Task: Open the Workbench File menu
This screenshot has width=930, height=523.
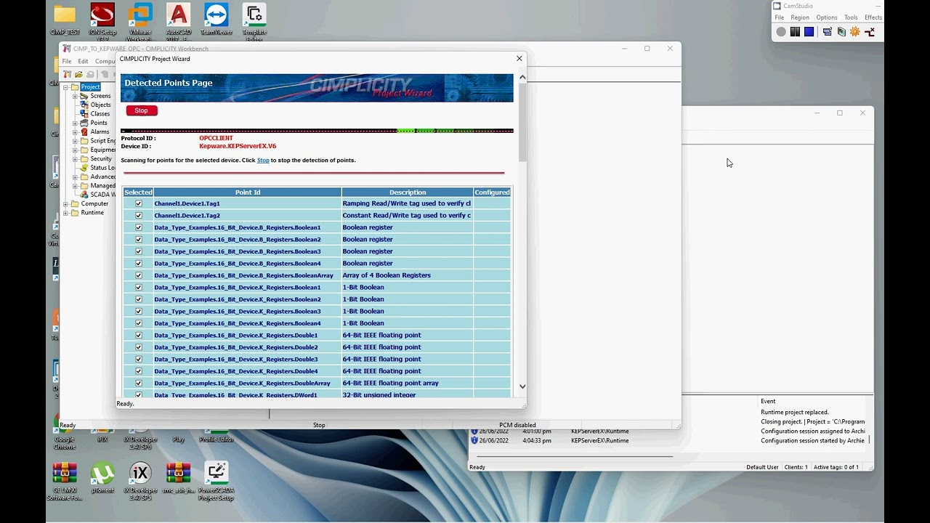Action: (x=67, y=62)
